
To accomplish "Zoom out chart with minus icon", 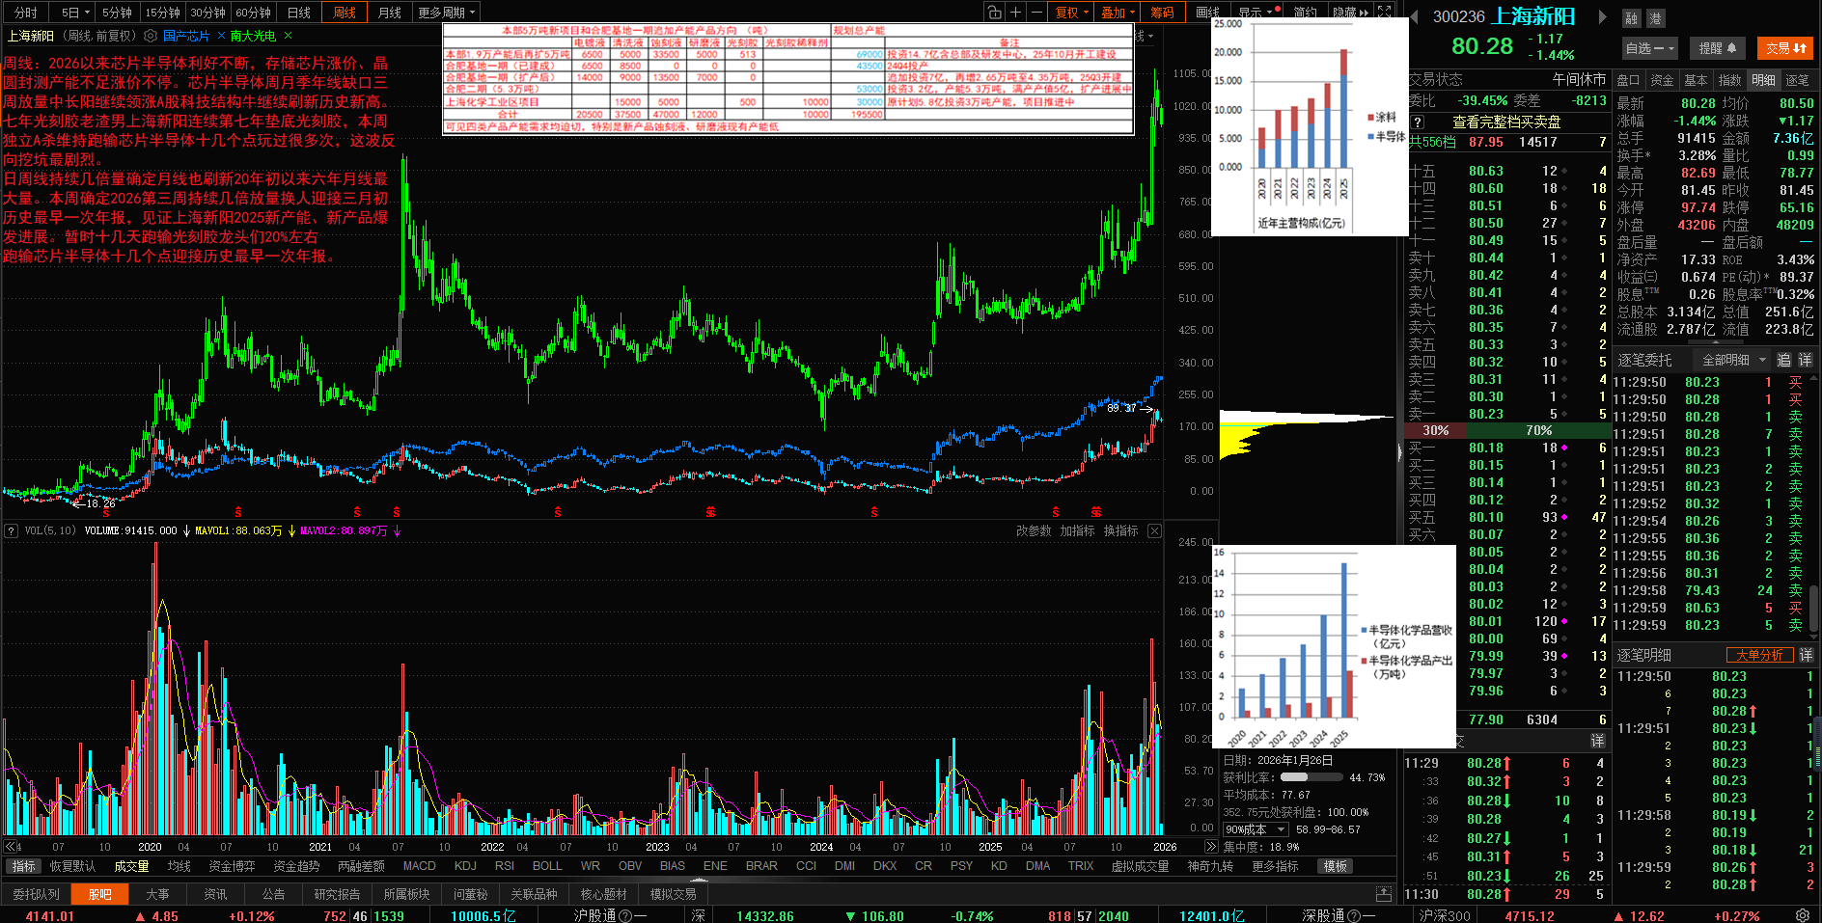I will coord(1036,13).
